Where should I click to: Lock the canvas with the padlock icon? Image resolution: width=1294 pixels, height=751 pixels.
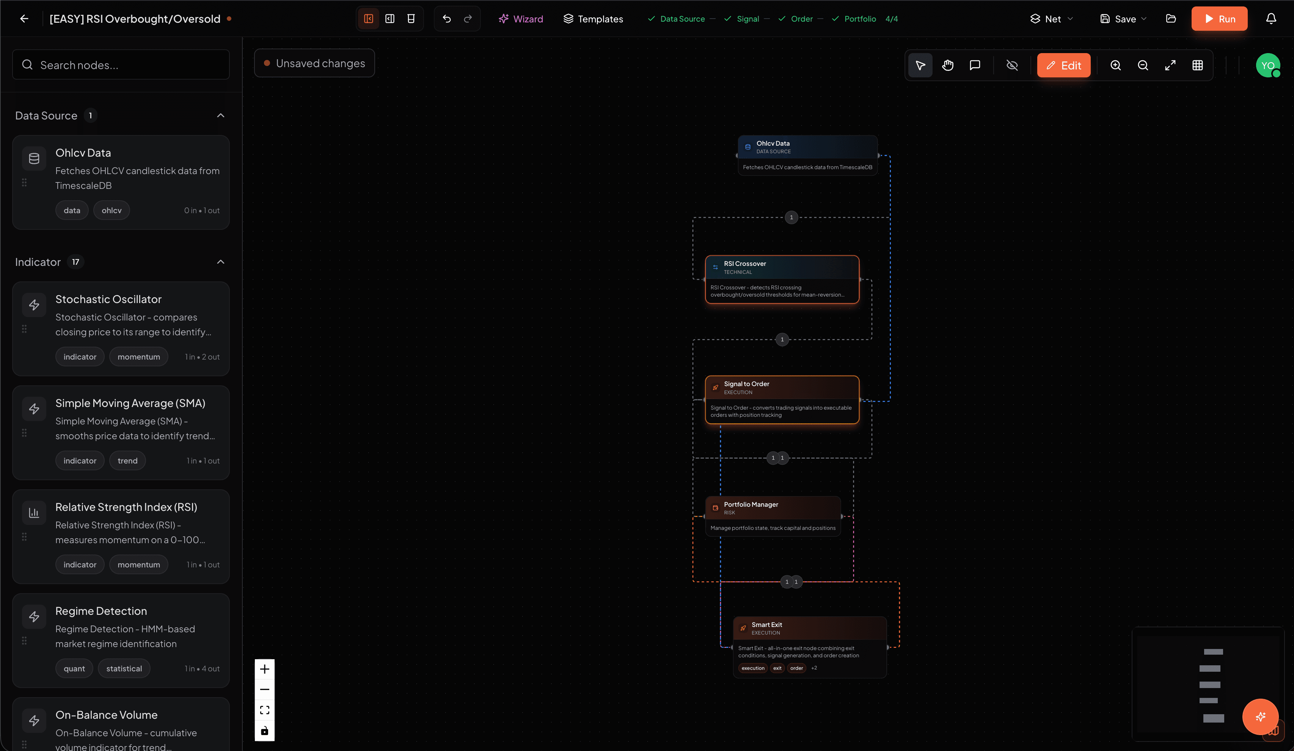coord(264,731)
